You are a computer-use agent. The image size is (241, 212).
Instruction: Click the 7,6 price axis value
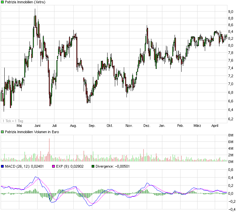(x=231, y=60)
